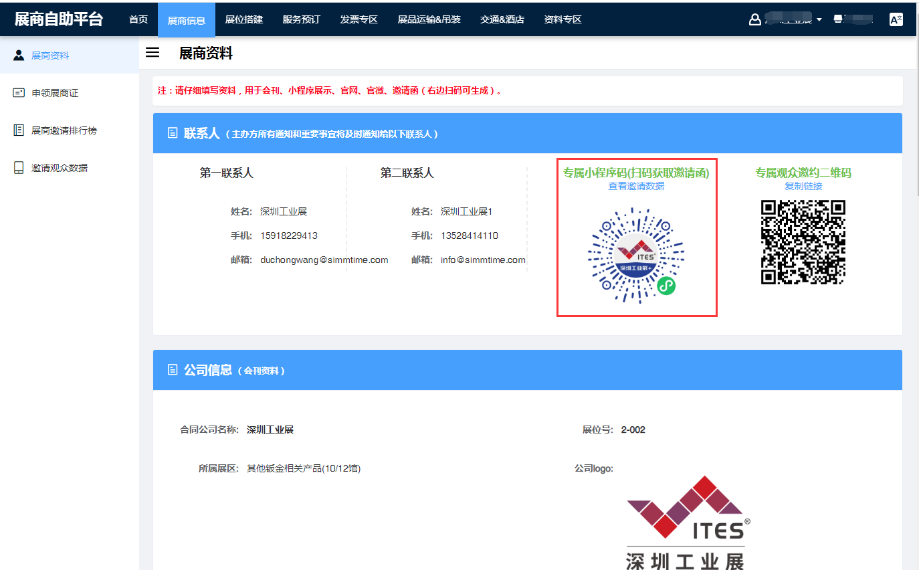Click the audience invitation QR code
Image resolution: width=919 pixels, height=570 pixels.
(x=803, y=242)
